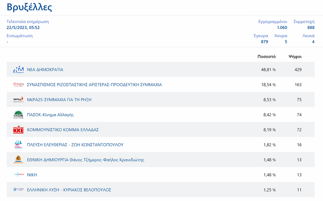Image resolution: width=323 pixels, height=201 pixels.
Task: Click the Λευκά label
Action: click(308, 36)
